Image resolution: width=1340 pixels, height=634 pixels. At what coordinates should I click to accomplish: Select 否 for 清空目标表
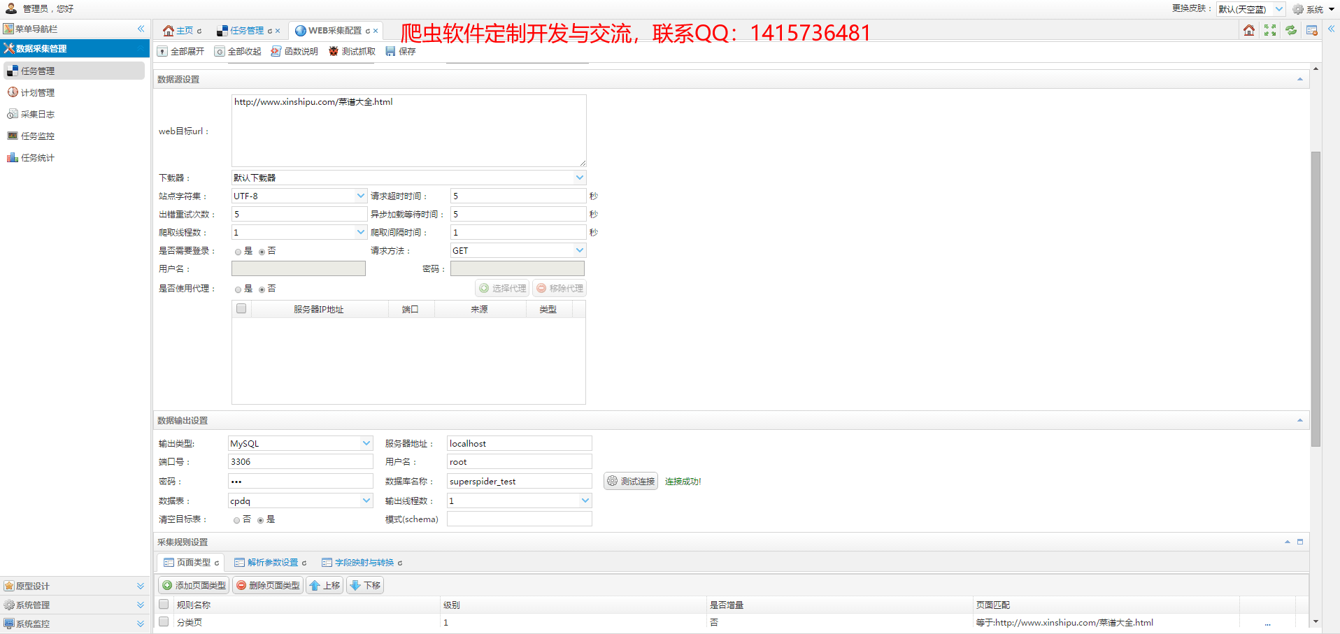tap(236, 520)
